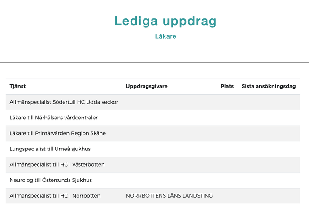Click the NORRBOTTENS LÄNS LANDSTING cell
This screenshot has width=309, height=216.
pyautogui.click(x=169, y=196)
